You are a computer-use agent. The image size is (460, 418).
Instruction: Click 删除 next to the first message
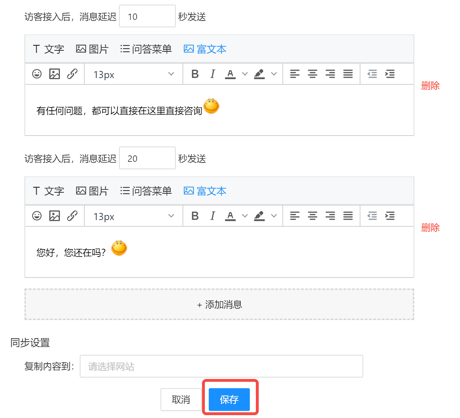[x=430, y=86]
